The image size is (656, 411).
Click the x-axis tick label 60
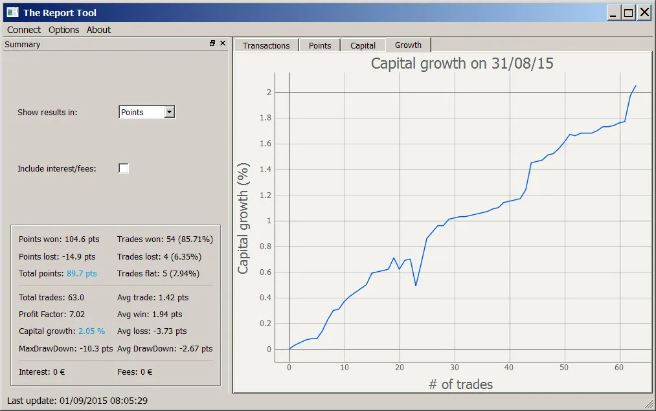tap(619, 368)
